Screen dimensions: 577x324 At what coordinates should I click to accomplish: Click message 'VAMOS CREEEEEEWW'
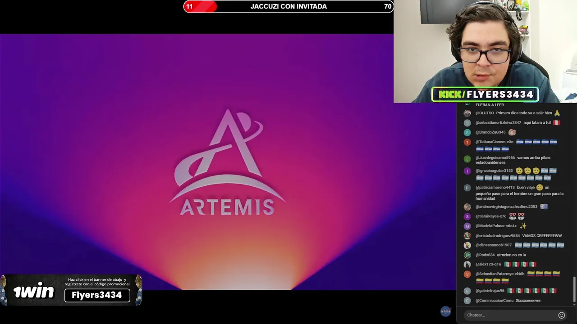pyautogui.click(x=542, y=236)
